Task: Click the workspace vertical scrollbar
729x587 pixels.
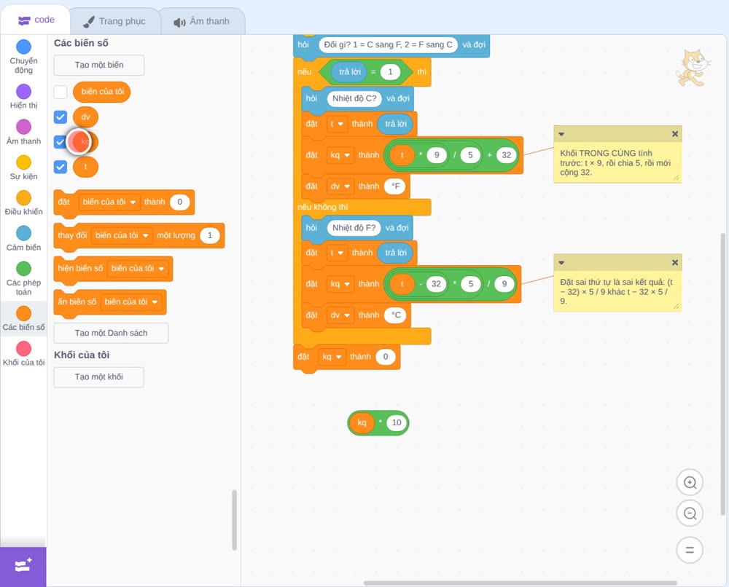Action: pyautogui.click(x=723, y=374)
